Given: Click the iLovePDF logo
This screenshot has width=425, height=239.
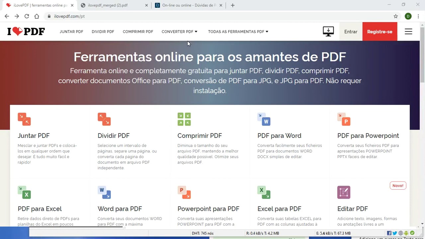Looking at the screenshot, I should tap(26, 32).
